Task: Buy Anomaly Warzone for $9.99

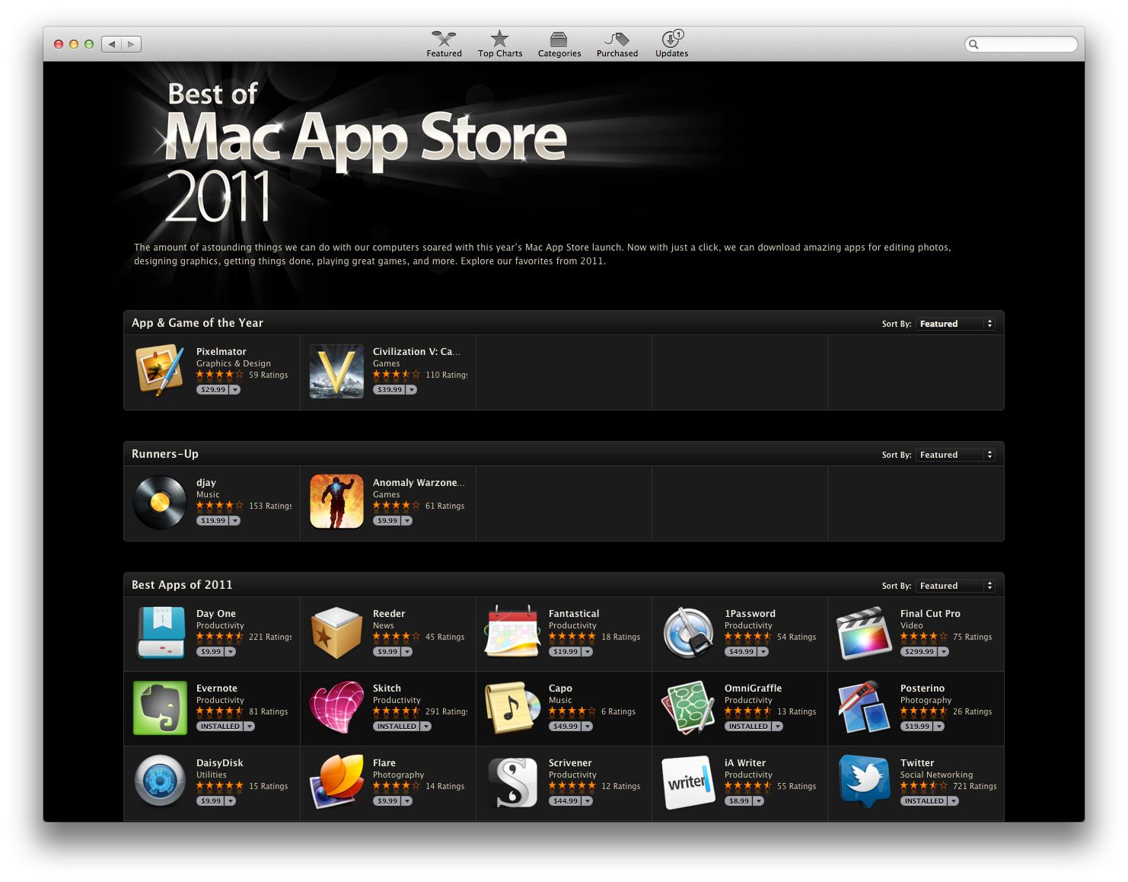Action: coord(387,521)
